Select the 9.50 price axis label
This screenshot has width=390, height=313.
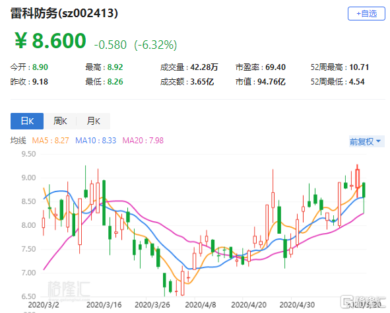[28, 154]
